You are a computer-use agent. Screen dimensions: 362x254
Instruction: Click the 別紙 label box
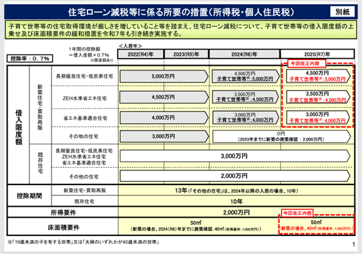pyautogui.click(x=342, y=11)
